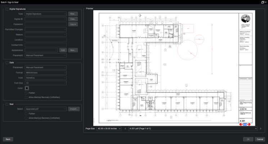268x144 pixels.
Task: Tick Allow Markup Recovery under Seal section
Action: 26,118
